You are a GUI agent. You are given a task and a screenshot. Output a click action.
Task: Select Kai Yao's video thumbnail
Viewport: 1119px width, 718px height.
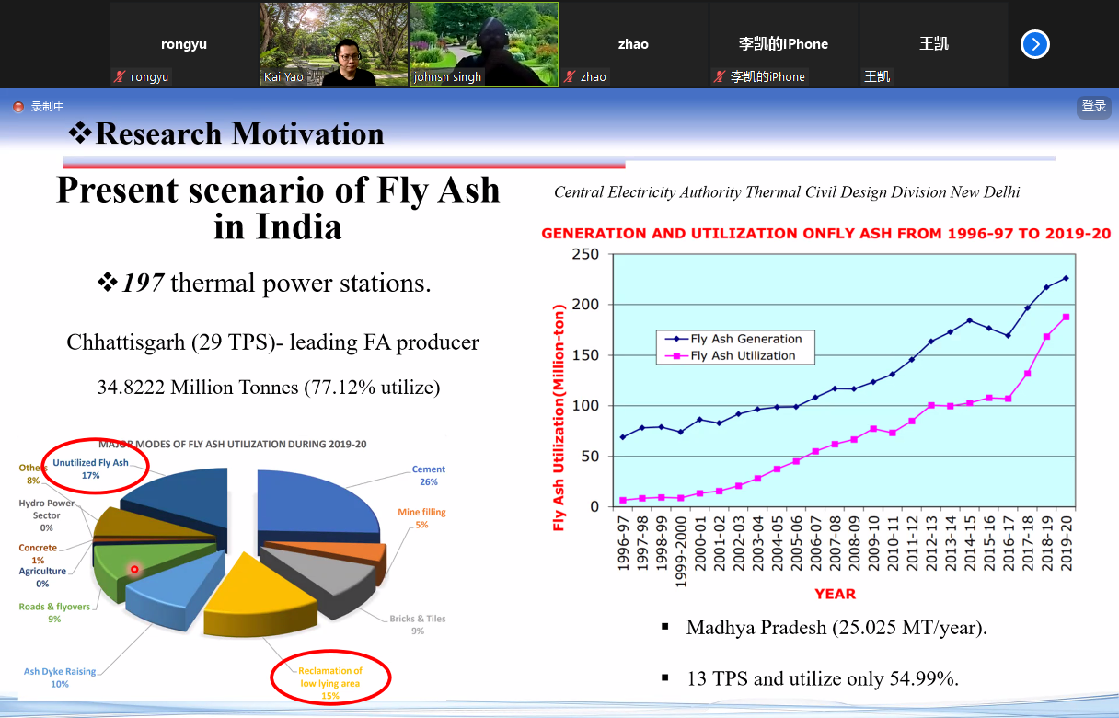pyautogui.click(x=334, y=44)
